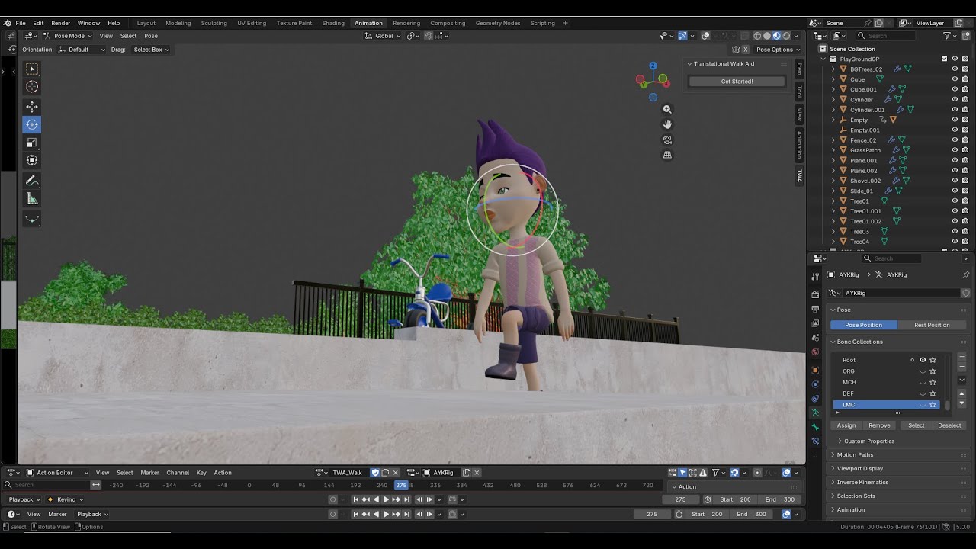Click frame 275 playhead marker in timeline

[401, 485]
